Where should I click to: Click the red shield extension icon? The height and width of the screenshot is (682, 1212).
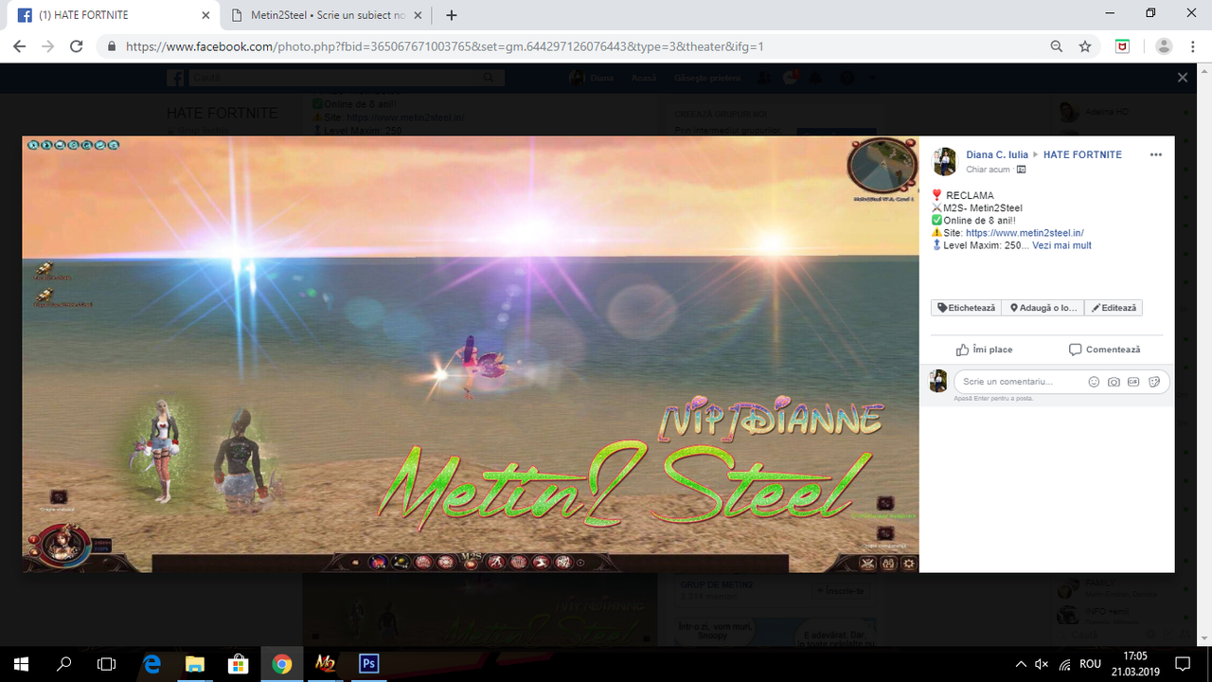(1122, 46)
